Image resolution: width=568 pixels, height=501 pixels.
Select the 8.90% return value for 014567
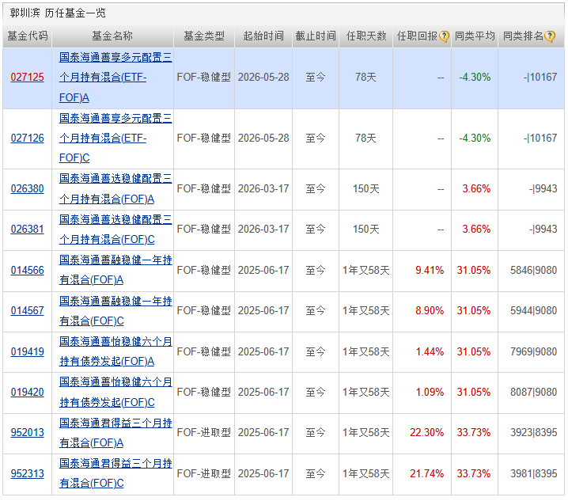[430, 311]
